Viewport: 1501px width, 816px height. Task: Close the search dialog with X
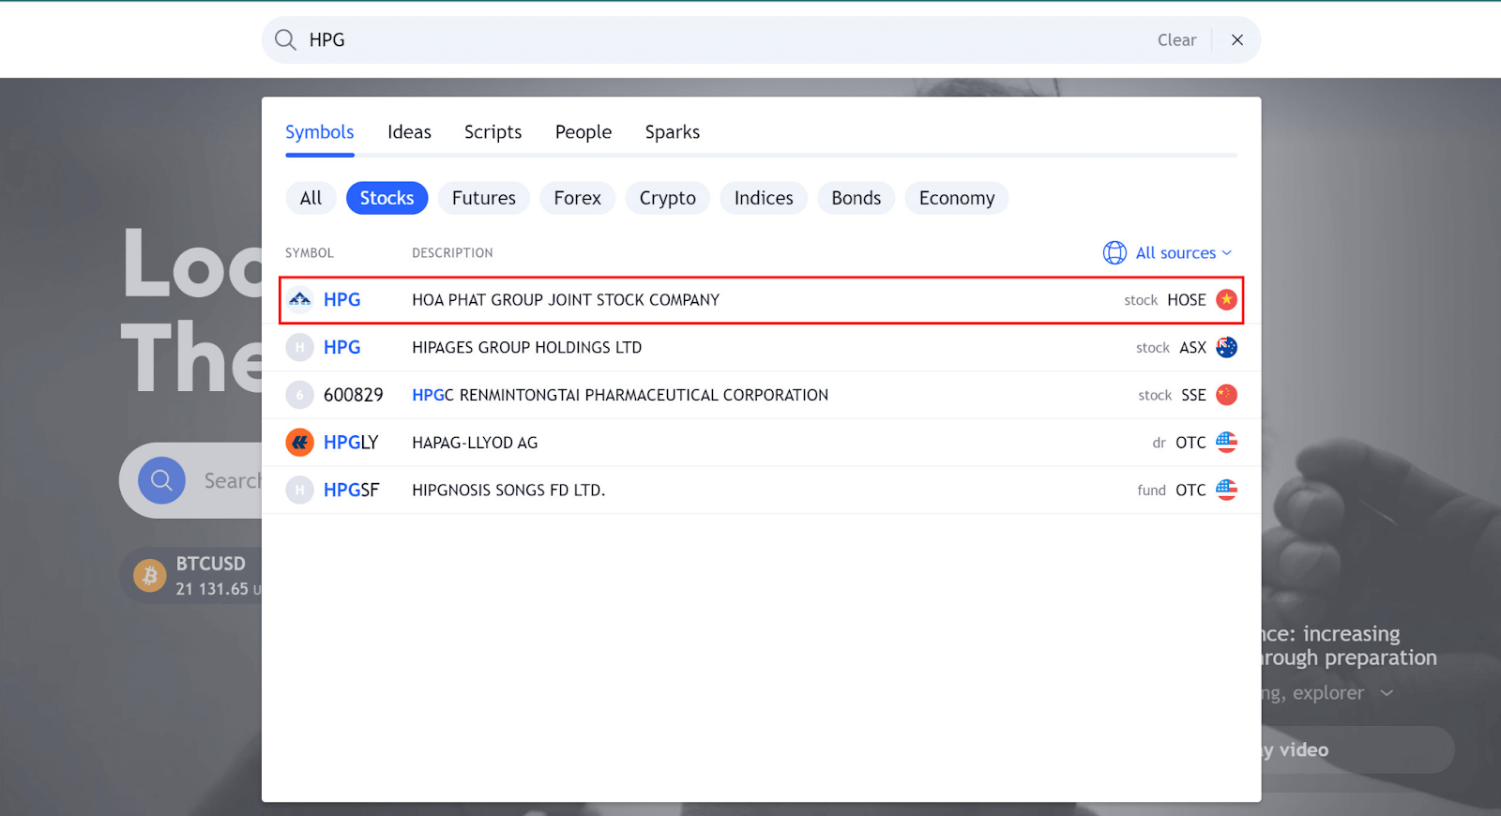click(1237, 39)
